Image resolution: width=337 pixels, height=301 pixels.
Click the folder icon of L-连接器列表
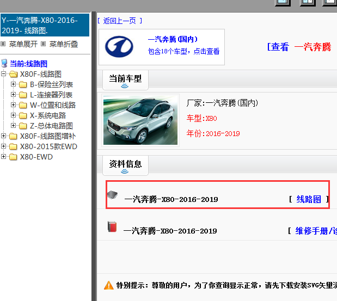pos(23,95)
